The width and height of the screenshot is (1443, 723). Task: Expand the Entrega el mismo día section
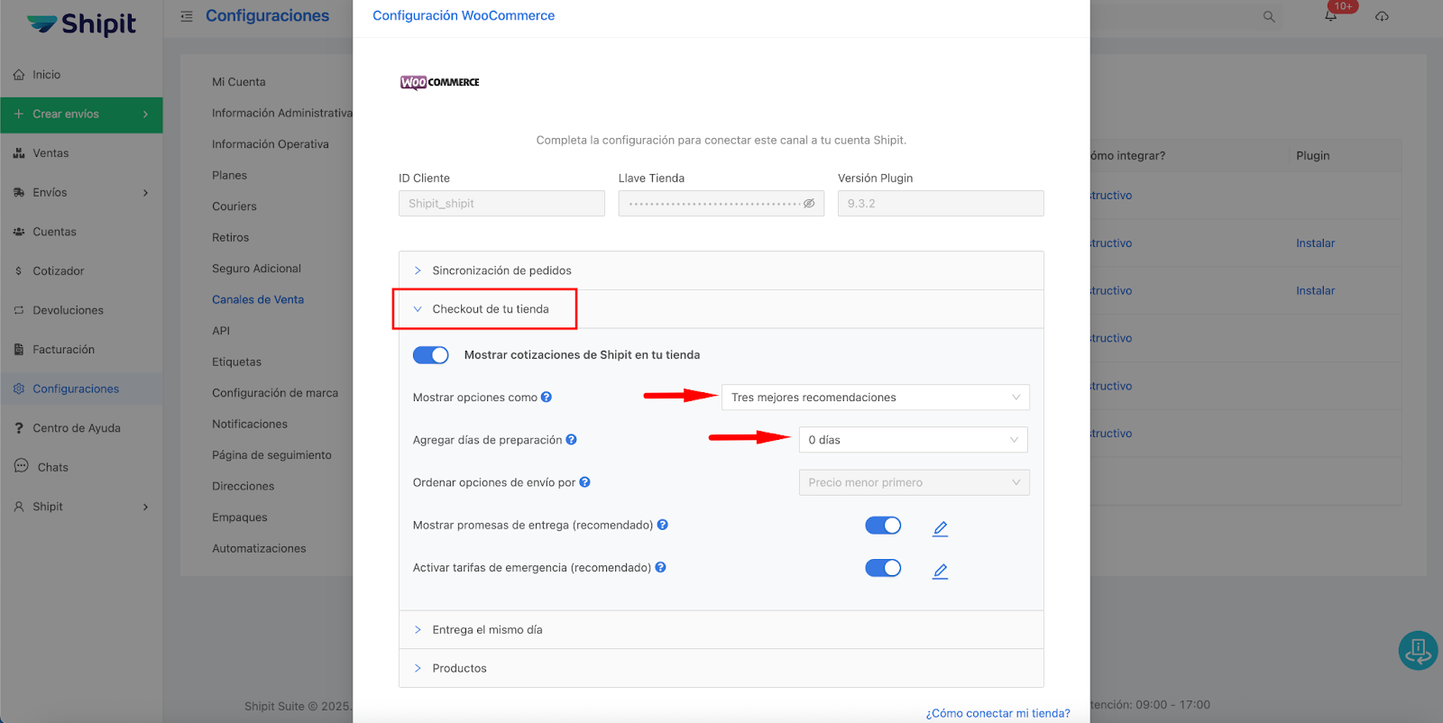[487, 630]
